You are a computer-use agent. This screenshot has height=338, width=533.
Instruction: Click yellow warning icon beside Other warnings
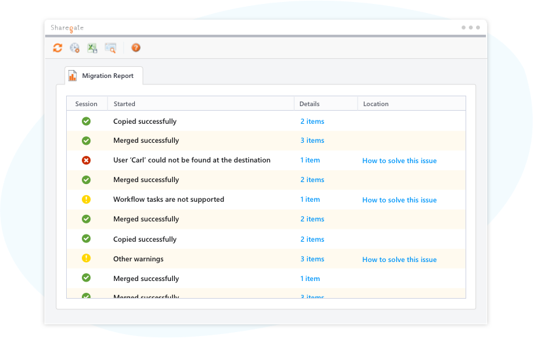86,258
